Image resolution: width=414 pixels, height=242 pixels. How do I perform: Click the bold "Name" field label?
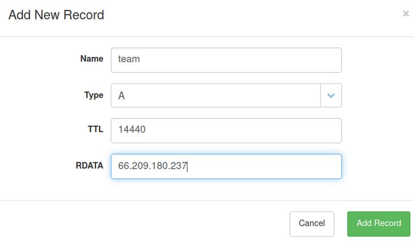(x=92, y=59)
